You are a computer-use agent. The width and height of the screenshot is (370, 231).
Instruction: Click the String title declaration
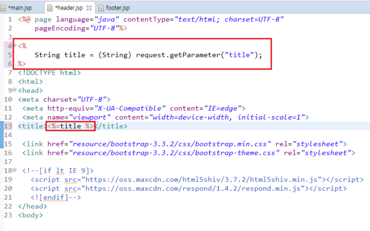click(60, 55)
